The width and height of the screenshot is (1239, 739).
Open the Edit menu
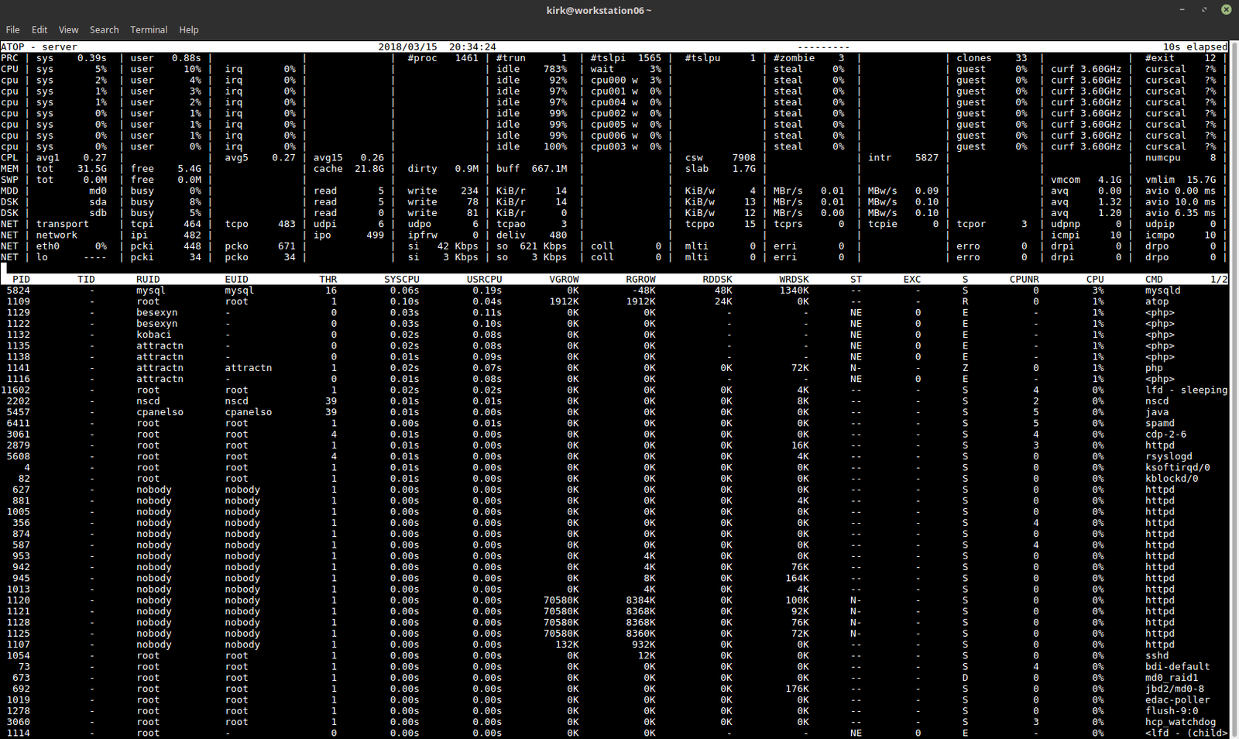39,29
